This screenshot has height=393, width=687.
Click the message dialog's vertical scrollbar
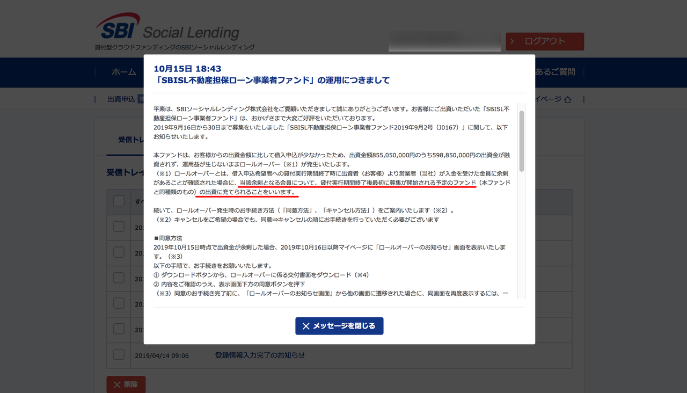(522, 142)
